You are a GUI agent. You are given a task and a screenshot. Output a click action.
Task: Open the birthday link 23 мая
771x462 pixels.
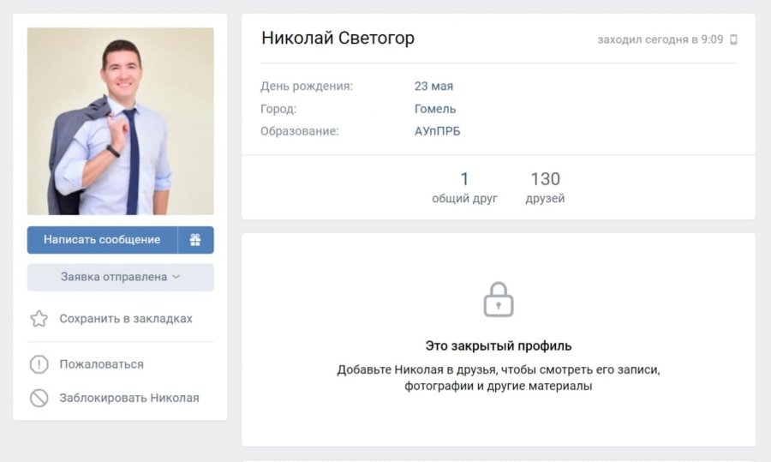click(433, 86)
